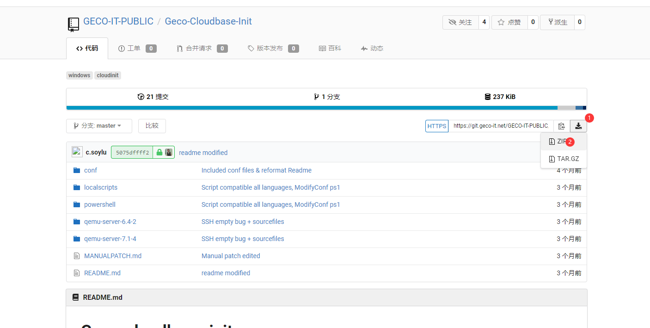Screen dimensions: 650x328
Task: Open the GECO-IT-PUBLIC organization link
Action: point(118,21)
